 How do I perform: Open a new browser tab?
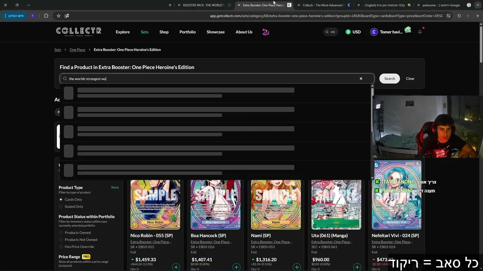click(x=170, y=5)
